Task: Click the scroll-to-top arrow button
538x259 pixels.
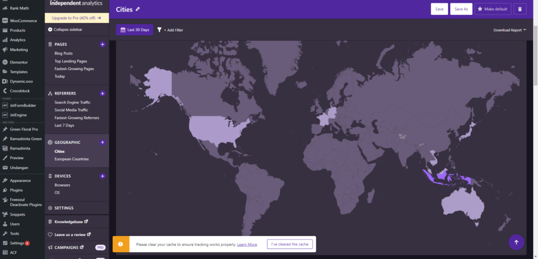Action: click(x=516, y=242)
